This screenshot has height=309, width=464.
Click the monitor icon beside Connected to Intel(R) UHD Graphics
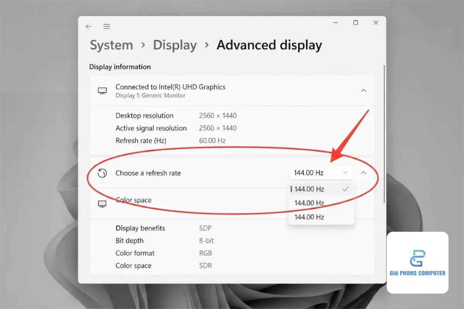(x=102, y=91)
